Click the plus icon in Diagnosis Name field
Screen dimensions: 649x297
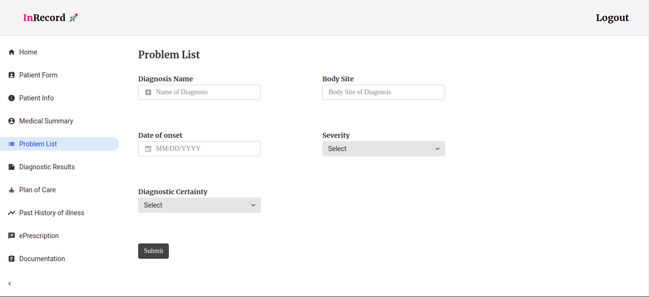pyautogui.click(x=148, y=92)
